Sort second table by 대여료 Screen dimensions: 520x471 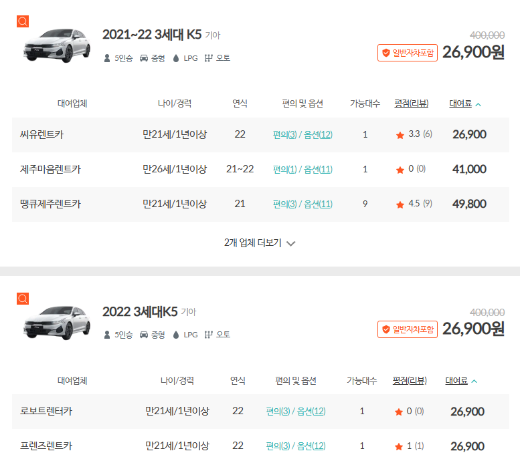[x=456, y=381]
